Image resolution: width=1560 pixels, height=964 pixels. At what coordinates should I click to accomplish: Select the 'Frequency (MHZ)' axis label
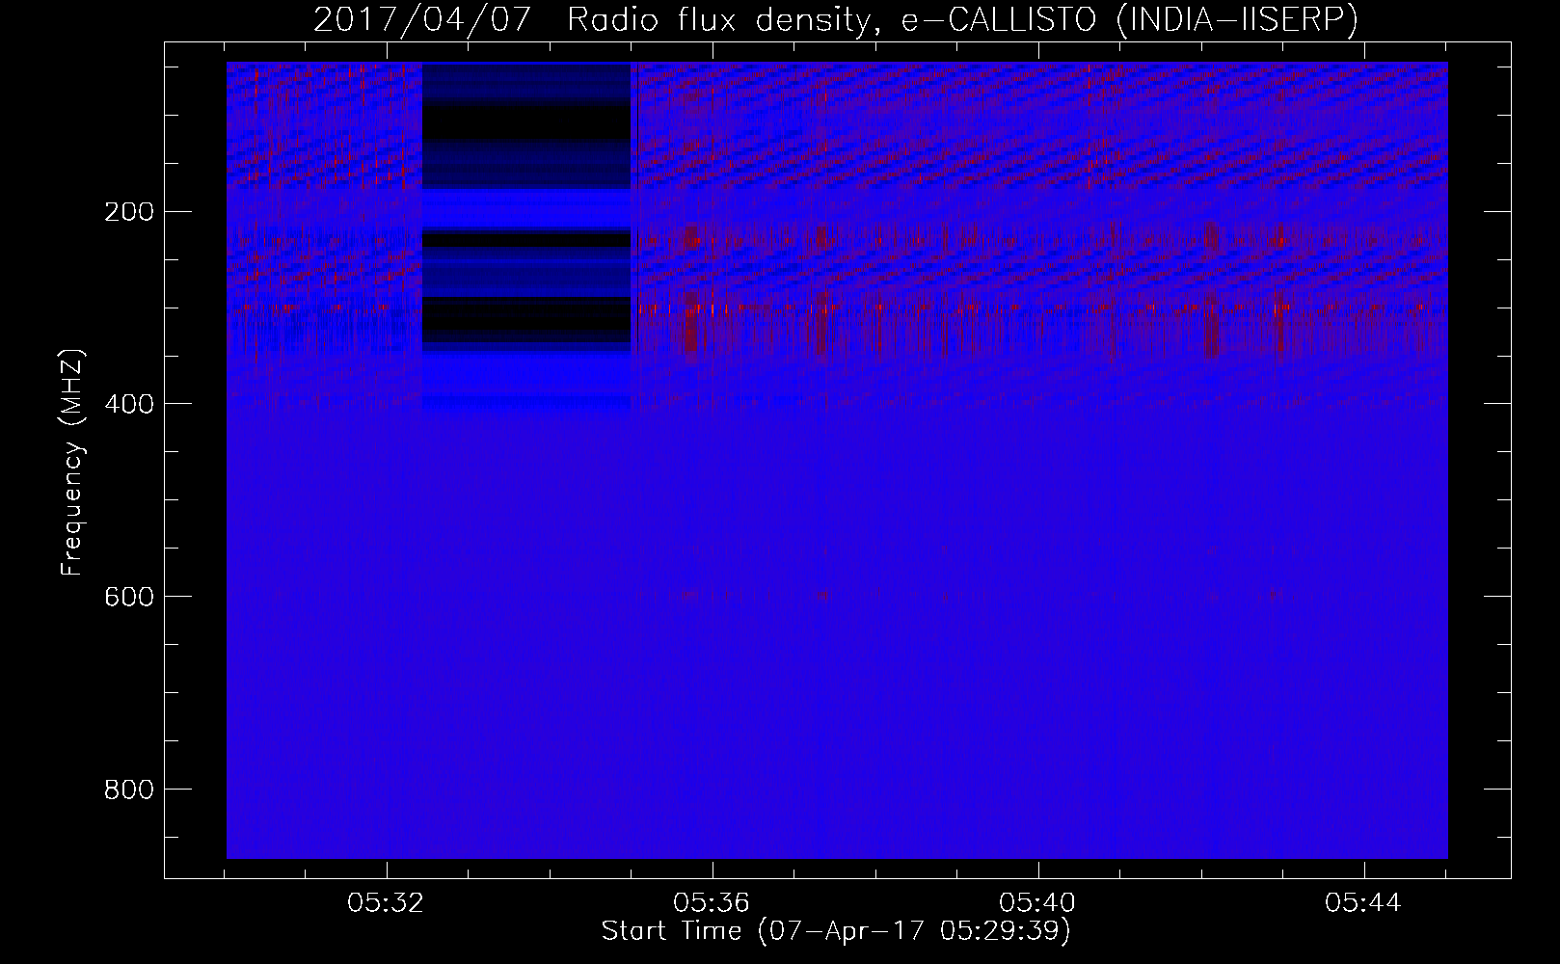click(72, 463)
